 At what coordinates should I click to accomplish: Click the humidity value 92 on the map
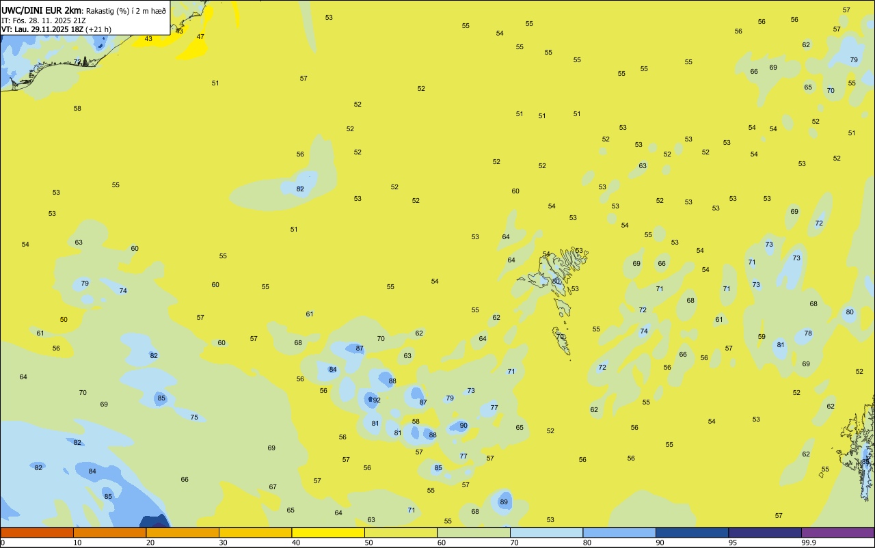click(x=377, y=400)
